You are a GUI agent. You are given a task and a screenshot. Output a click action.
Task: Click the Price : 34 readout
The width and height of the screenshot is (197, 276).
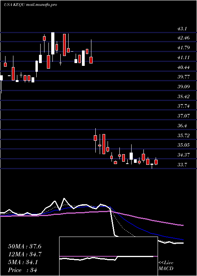coord(22,270)
